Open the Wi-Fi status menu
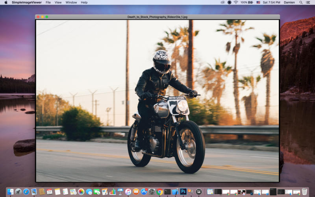The image size is (315, 197). point(236,2)
